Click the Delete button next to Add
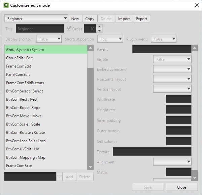Screen dimensions: 202x195 pos(85,177)
